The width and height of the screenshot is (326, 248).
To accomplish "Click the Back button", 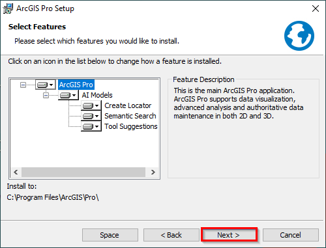I will tap(171, 235).
